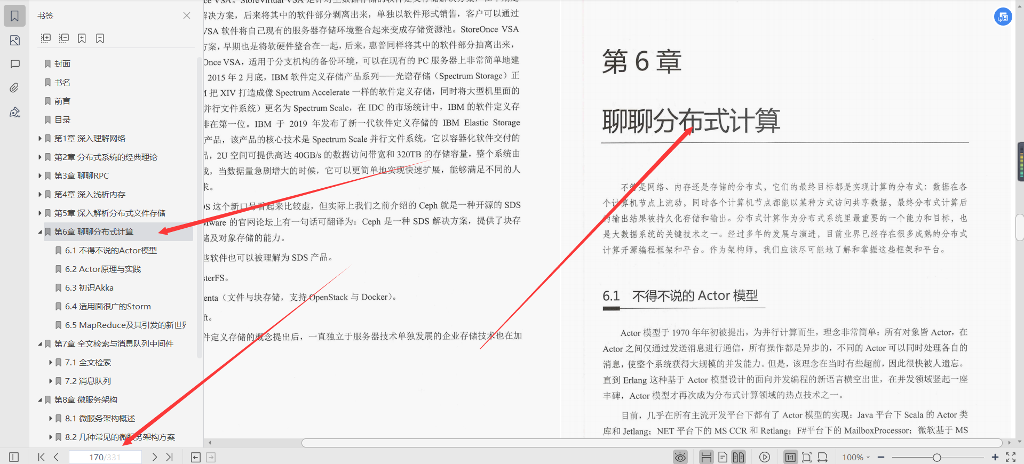Expand 第1章 深入理解网络
Image resolution: width=1024 pixels, height=464 pixels.
(x=40, y=138)
